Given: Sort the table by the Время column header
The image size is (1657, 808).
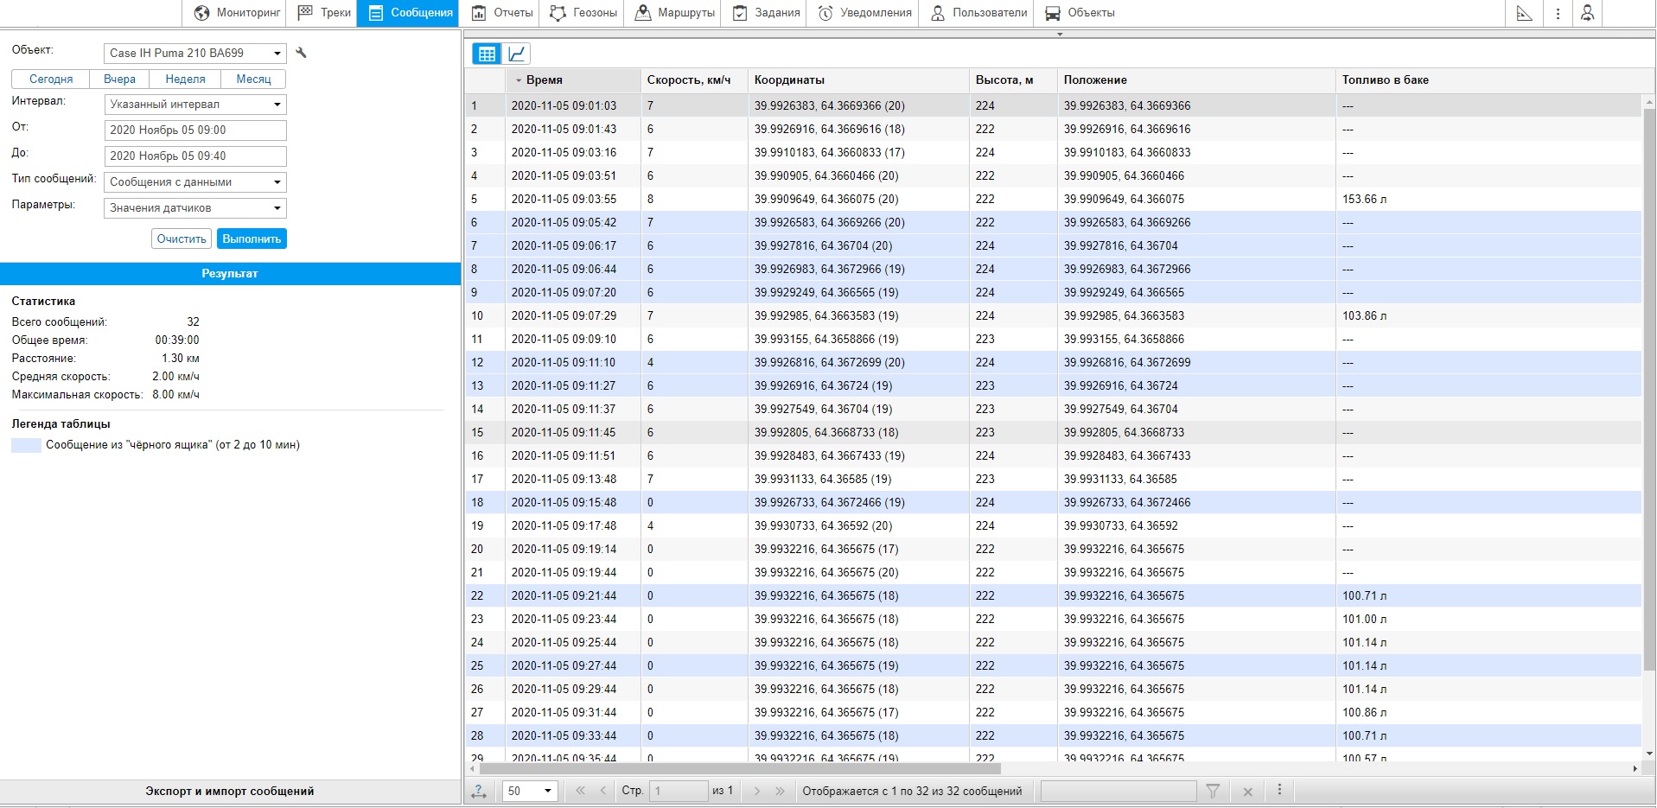Looking at the screenshot, I should [x=545, y=80].
